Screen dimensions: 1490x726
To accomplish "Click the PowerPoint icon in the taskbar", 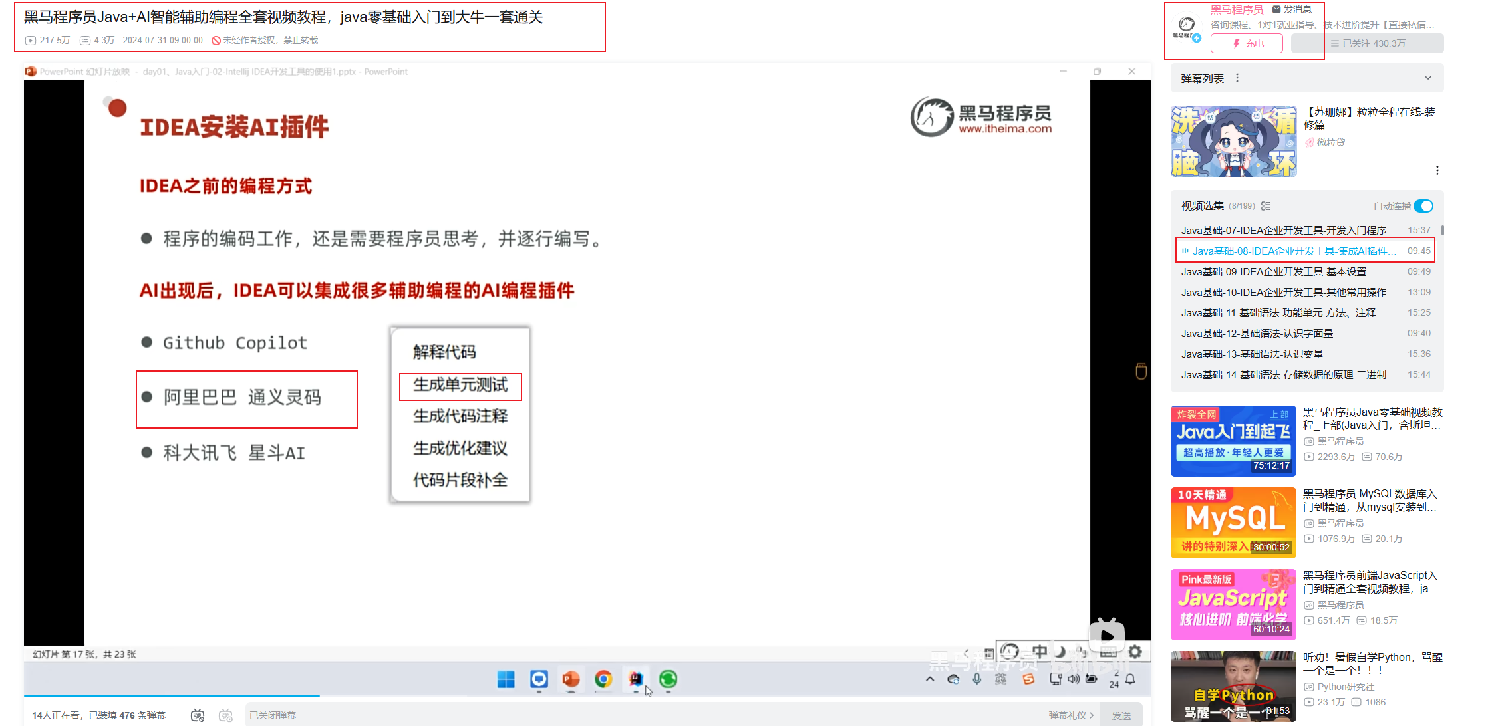I will tap(571, 679).
